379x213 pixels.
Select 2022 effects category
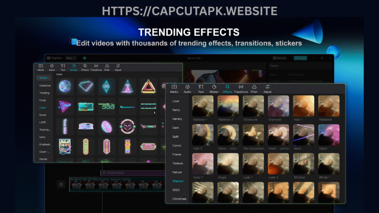tap(176, 190)
